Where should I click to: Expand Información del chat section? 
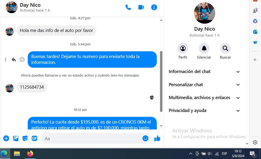204,71
